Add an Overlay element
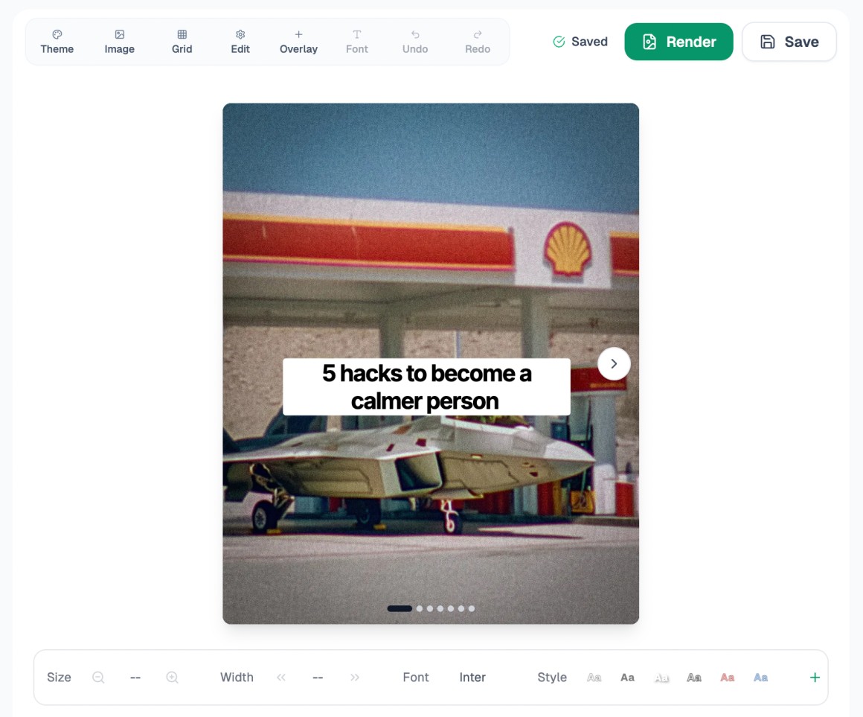 (298, 42)
